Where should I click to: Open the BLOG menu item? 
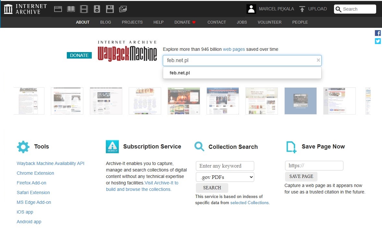pyautogui.click(x=105, y=22)
